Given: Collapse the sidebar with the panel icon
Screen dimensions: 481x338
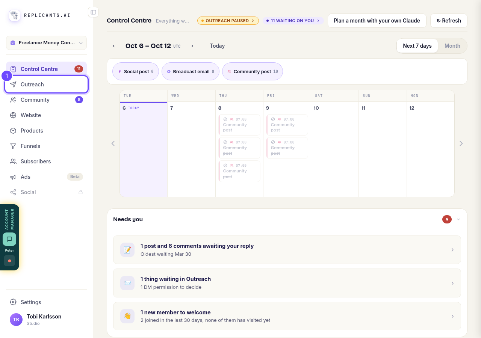Looking at the screenshot, I should coord(93,12).
